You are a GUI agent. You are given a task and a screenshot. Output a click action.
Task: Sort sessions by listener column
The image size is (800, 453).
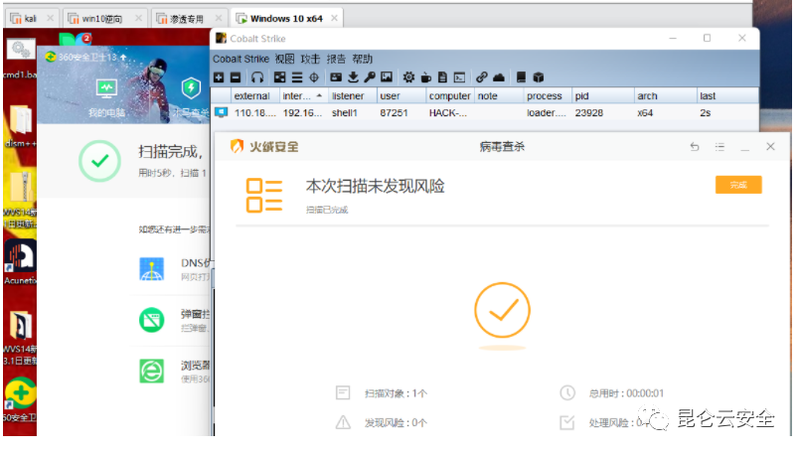tap(352, 96)
